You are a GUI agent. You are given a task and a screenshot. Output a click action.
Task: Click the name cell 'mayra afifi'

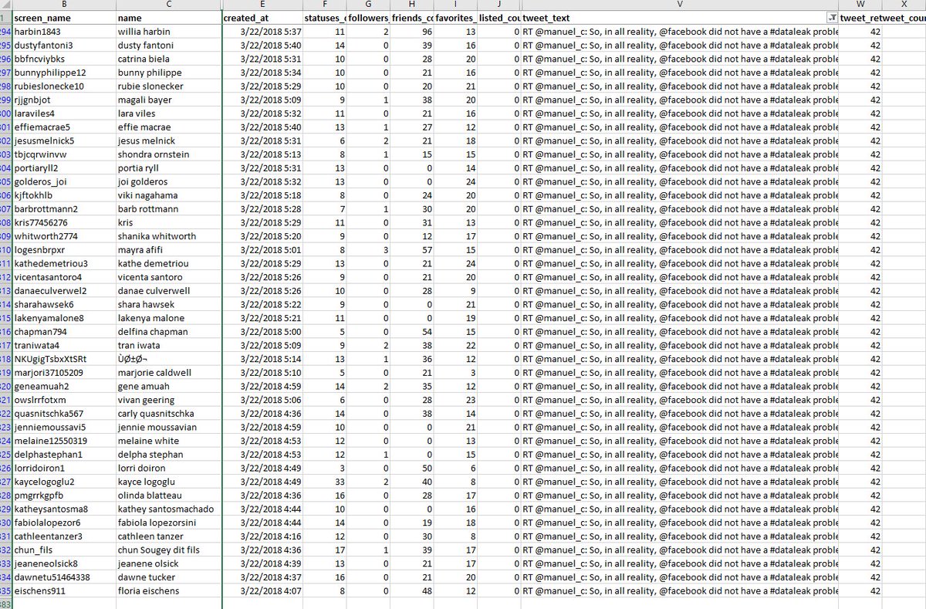168,249
